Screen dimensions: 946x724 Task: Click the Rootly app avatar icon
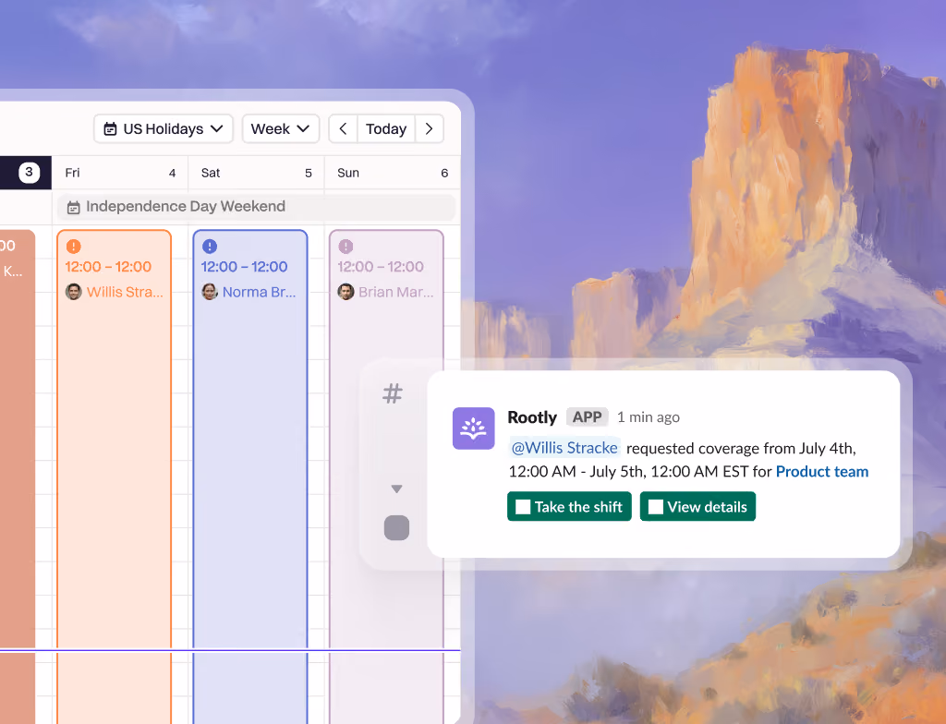click(474, 428)
